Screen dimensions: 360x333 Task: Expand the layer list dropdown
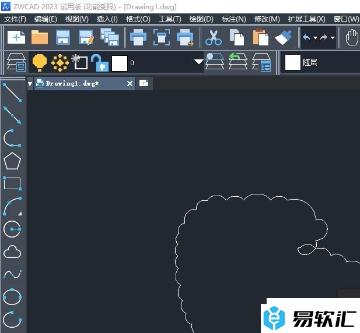click(198, 62)
